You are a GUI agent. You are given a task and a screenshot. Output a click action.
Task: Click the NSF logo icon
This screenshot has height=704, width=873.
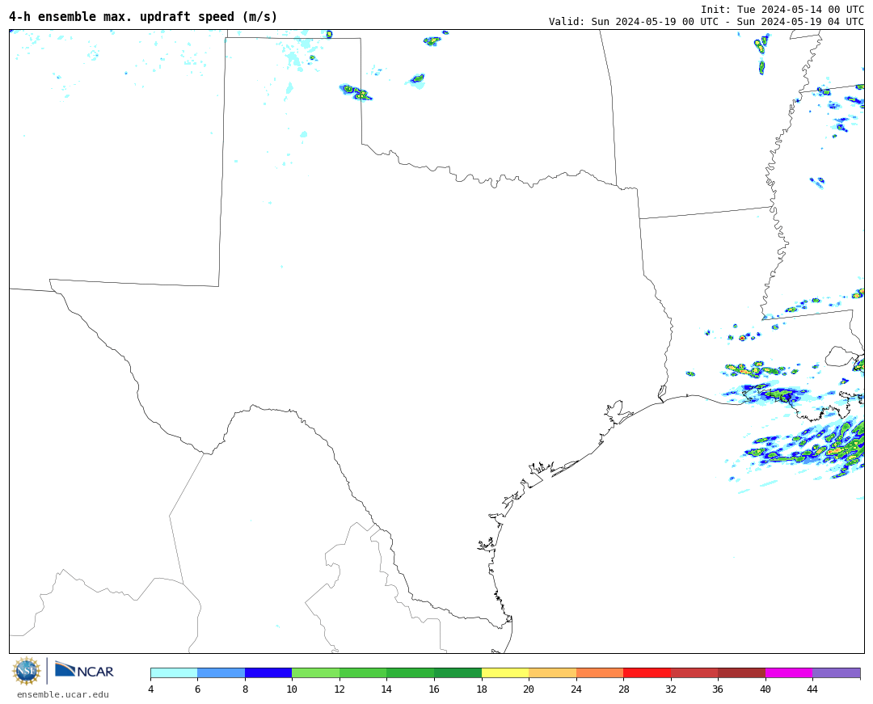point(27,671)
